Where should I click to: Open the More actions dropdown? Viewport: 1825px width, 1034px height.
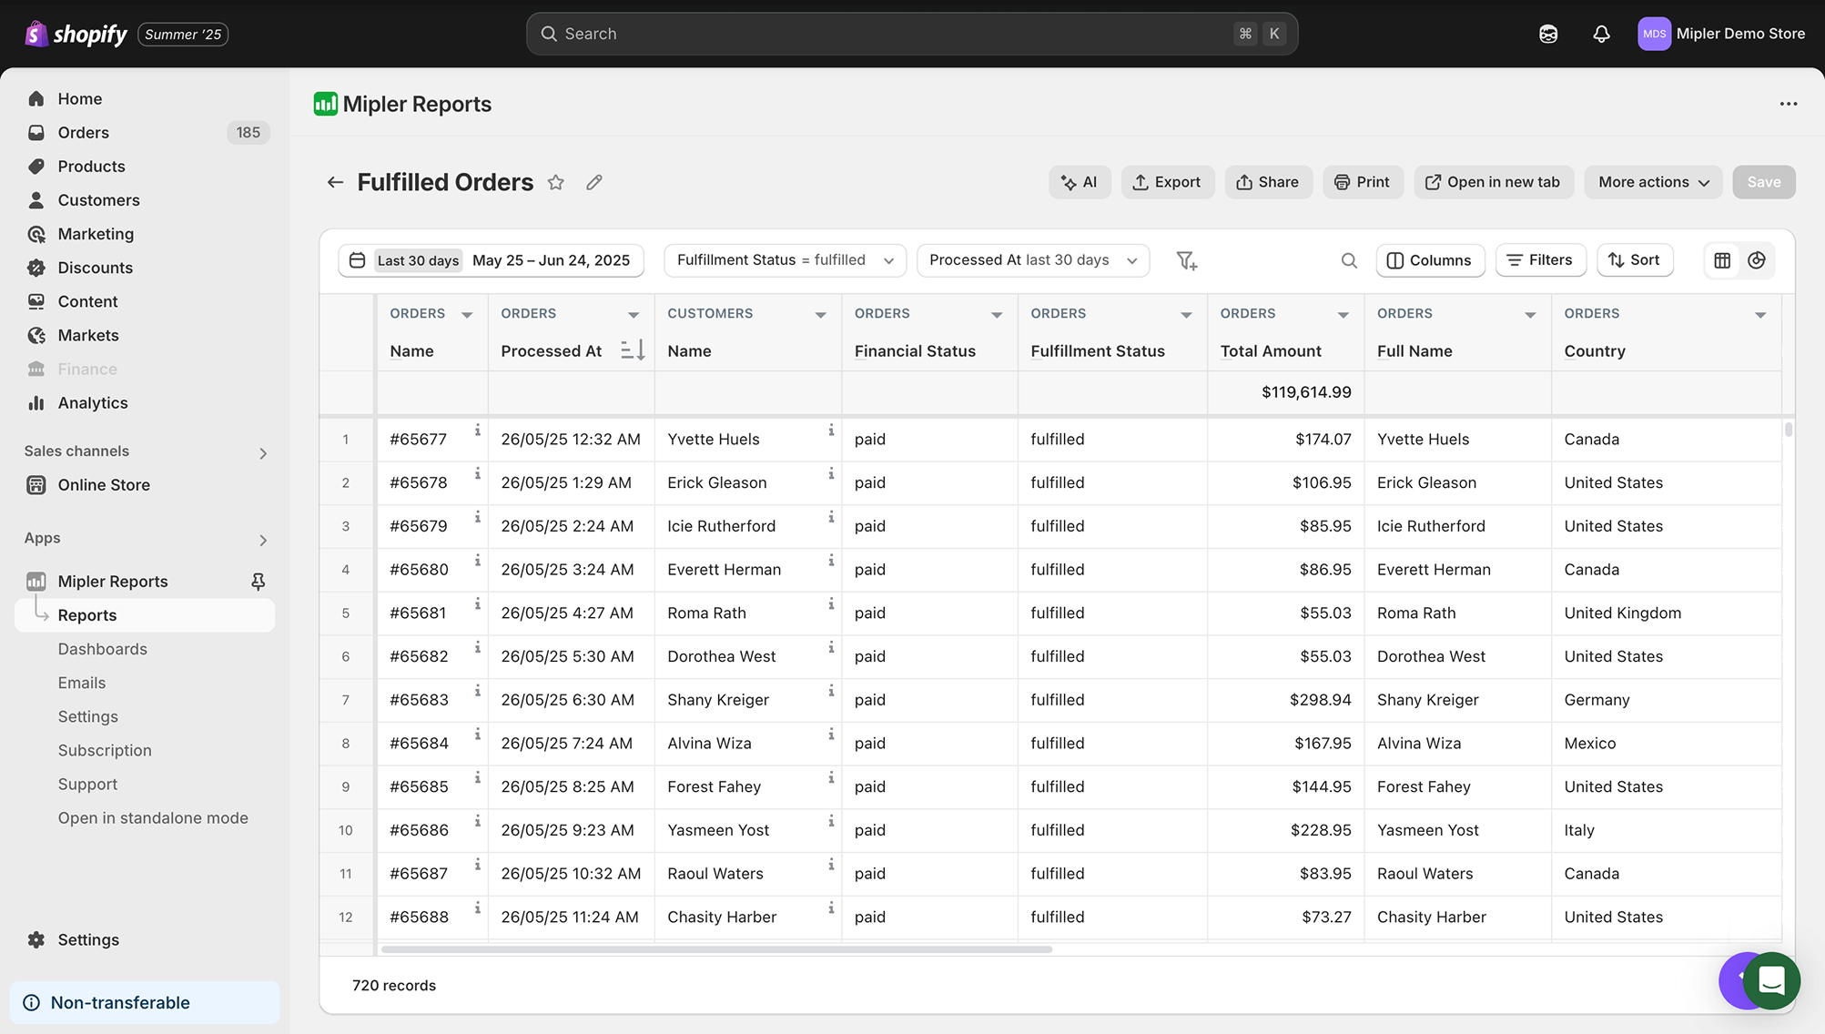tap(1652, 182)
